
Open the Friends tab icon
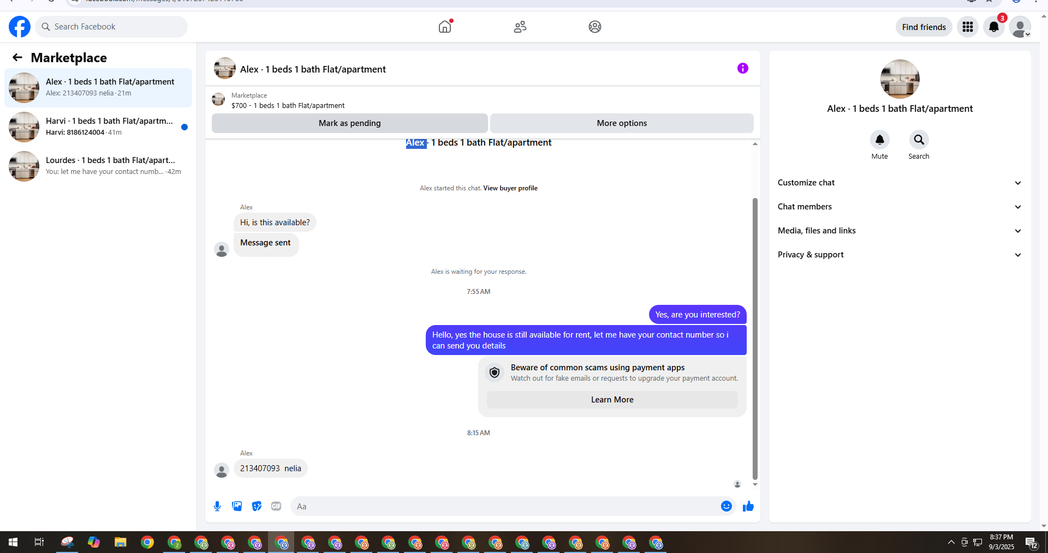coord(520,27)
